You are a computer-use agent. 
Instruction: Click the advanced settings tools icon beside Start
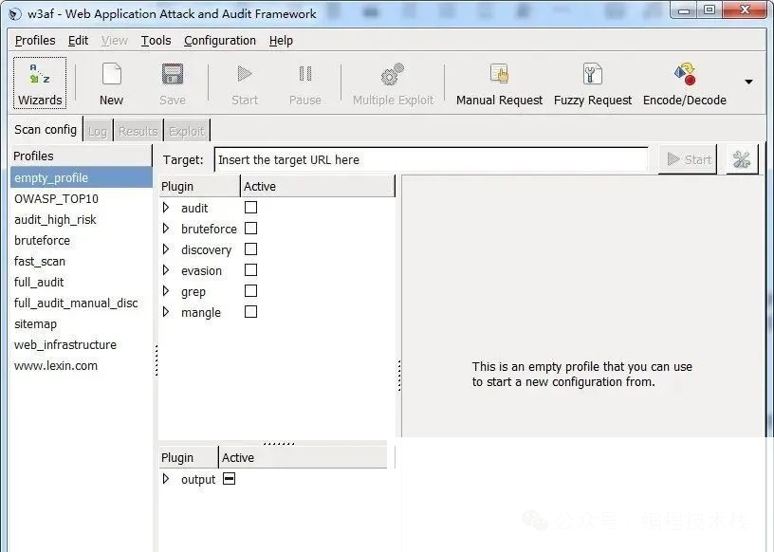click(742, 159)
